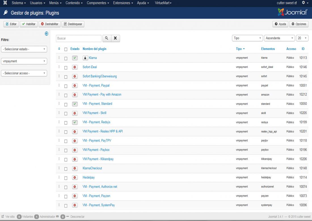Sort by the Nombre del plugin column
312x221 pixels.
pos(94,49)
